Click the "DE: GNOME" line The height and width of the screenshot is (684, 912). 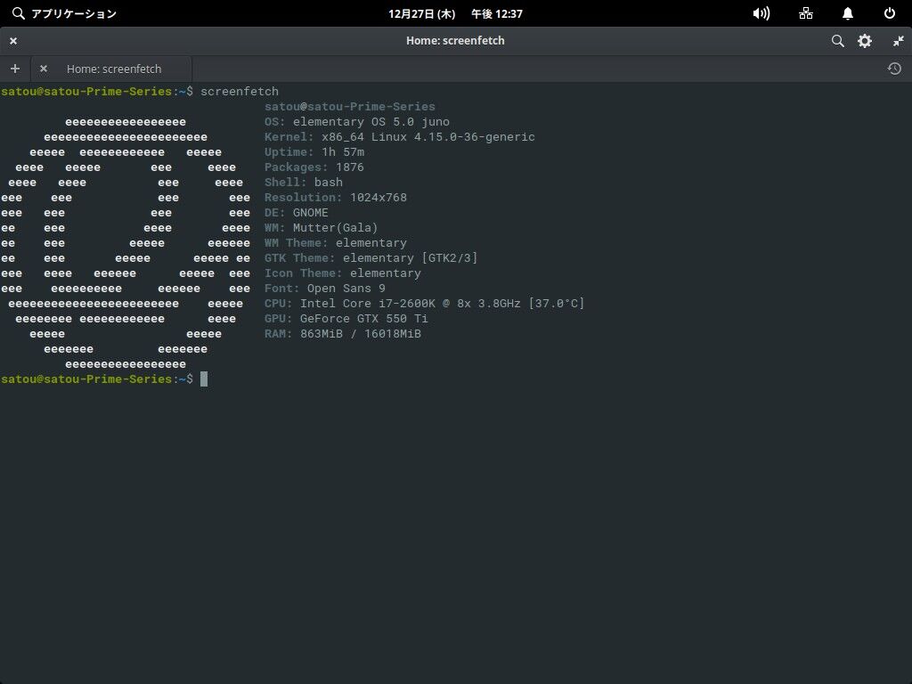pyautogui.click(x=296, y=212)
